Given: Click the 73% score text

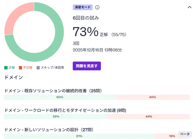Looking at the screenshot, I should point(85,32).
